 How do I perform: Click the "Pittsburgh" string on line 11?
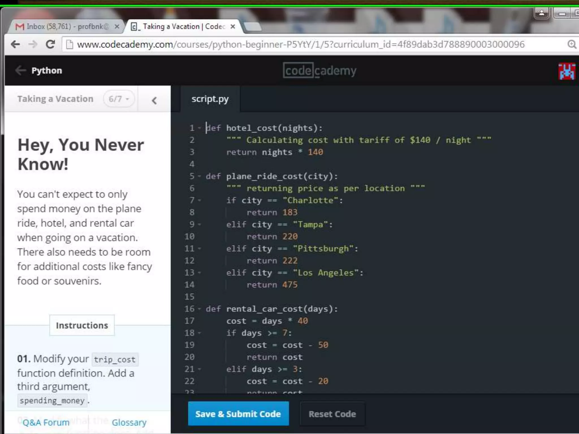(323, 249)
